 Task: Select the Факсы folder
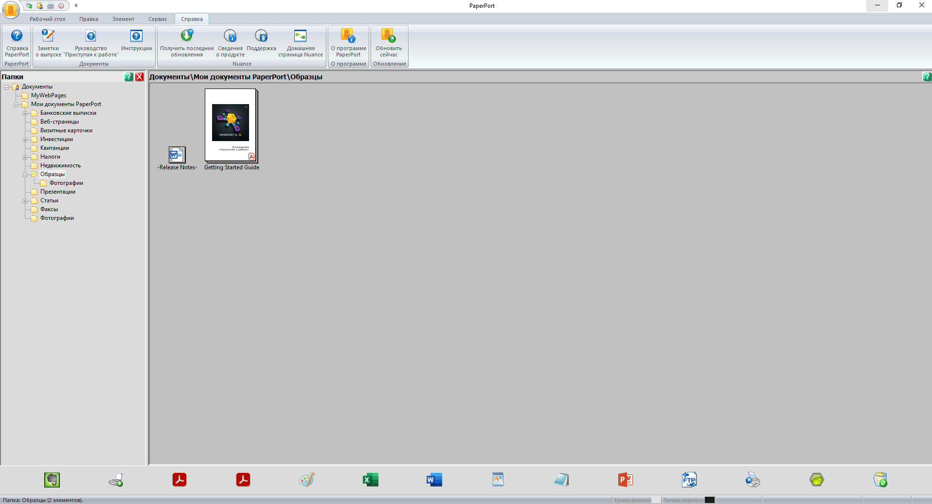(49, 209)
